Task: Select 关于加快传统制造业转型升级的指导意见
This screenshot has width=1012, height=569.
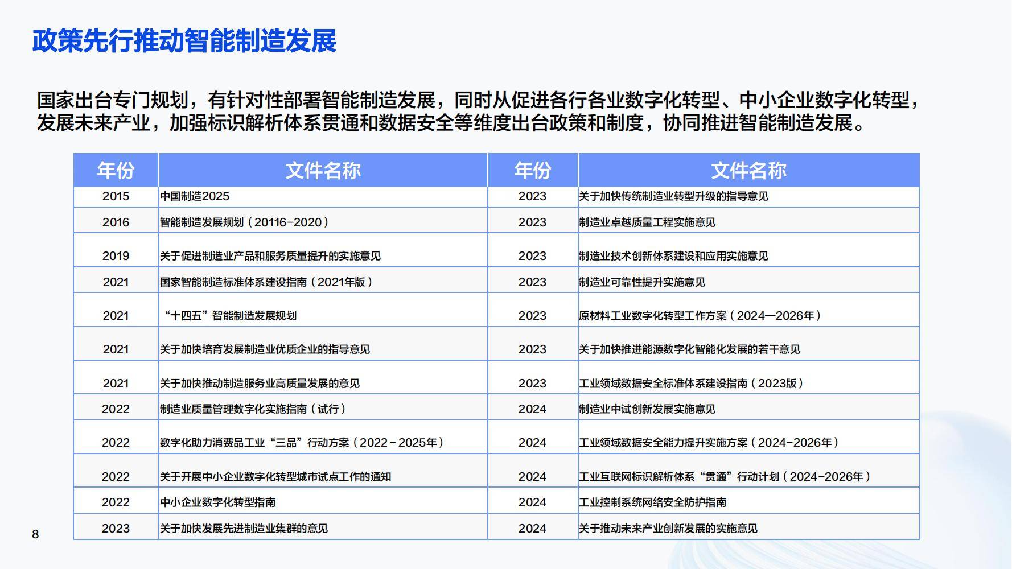Action: point(748,197)
